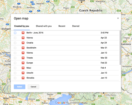Viewport: 132px width, 105px height.
Task: Click the red map icon next to Maui
Action: click(23, 68)
